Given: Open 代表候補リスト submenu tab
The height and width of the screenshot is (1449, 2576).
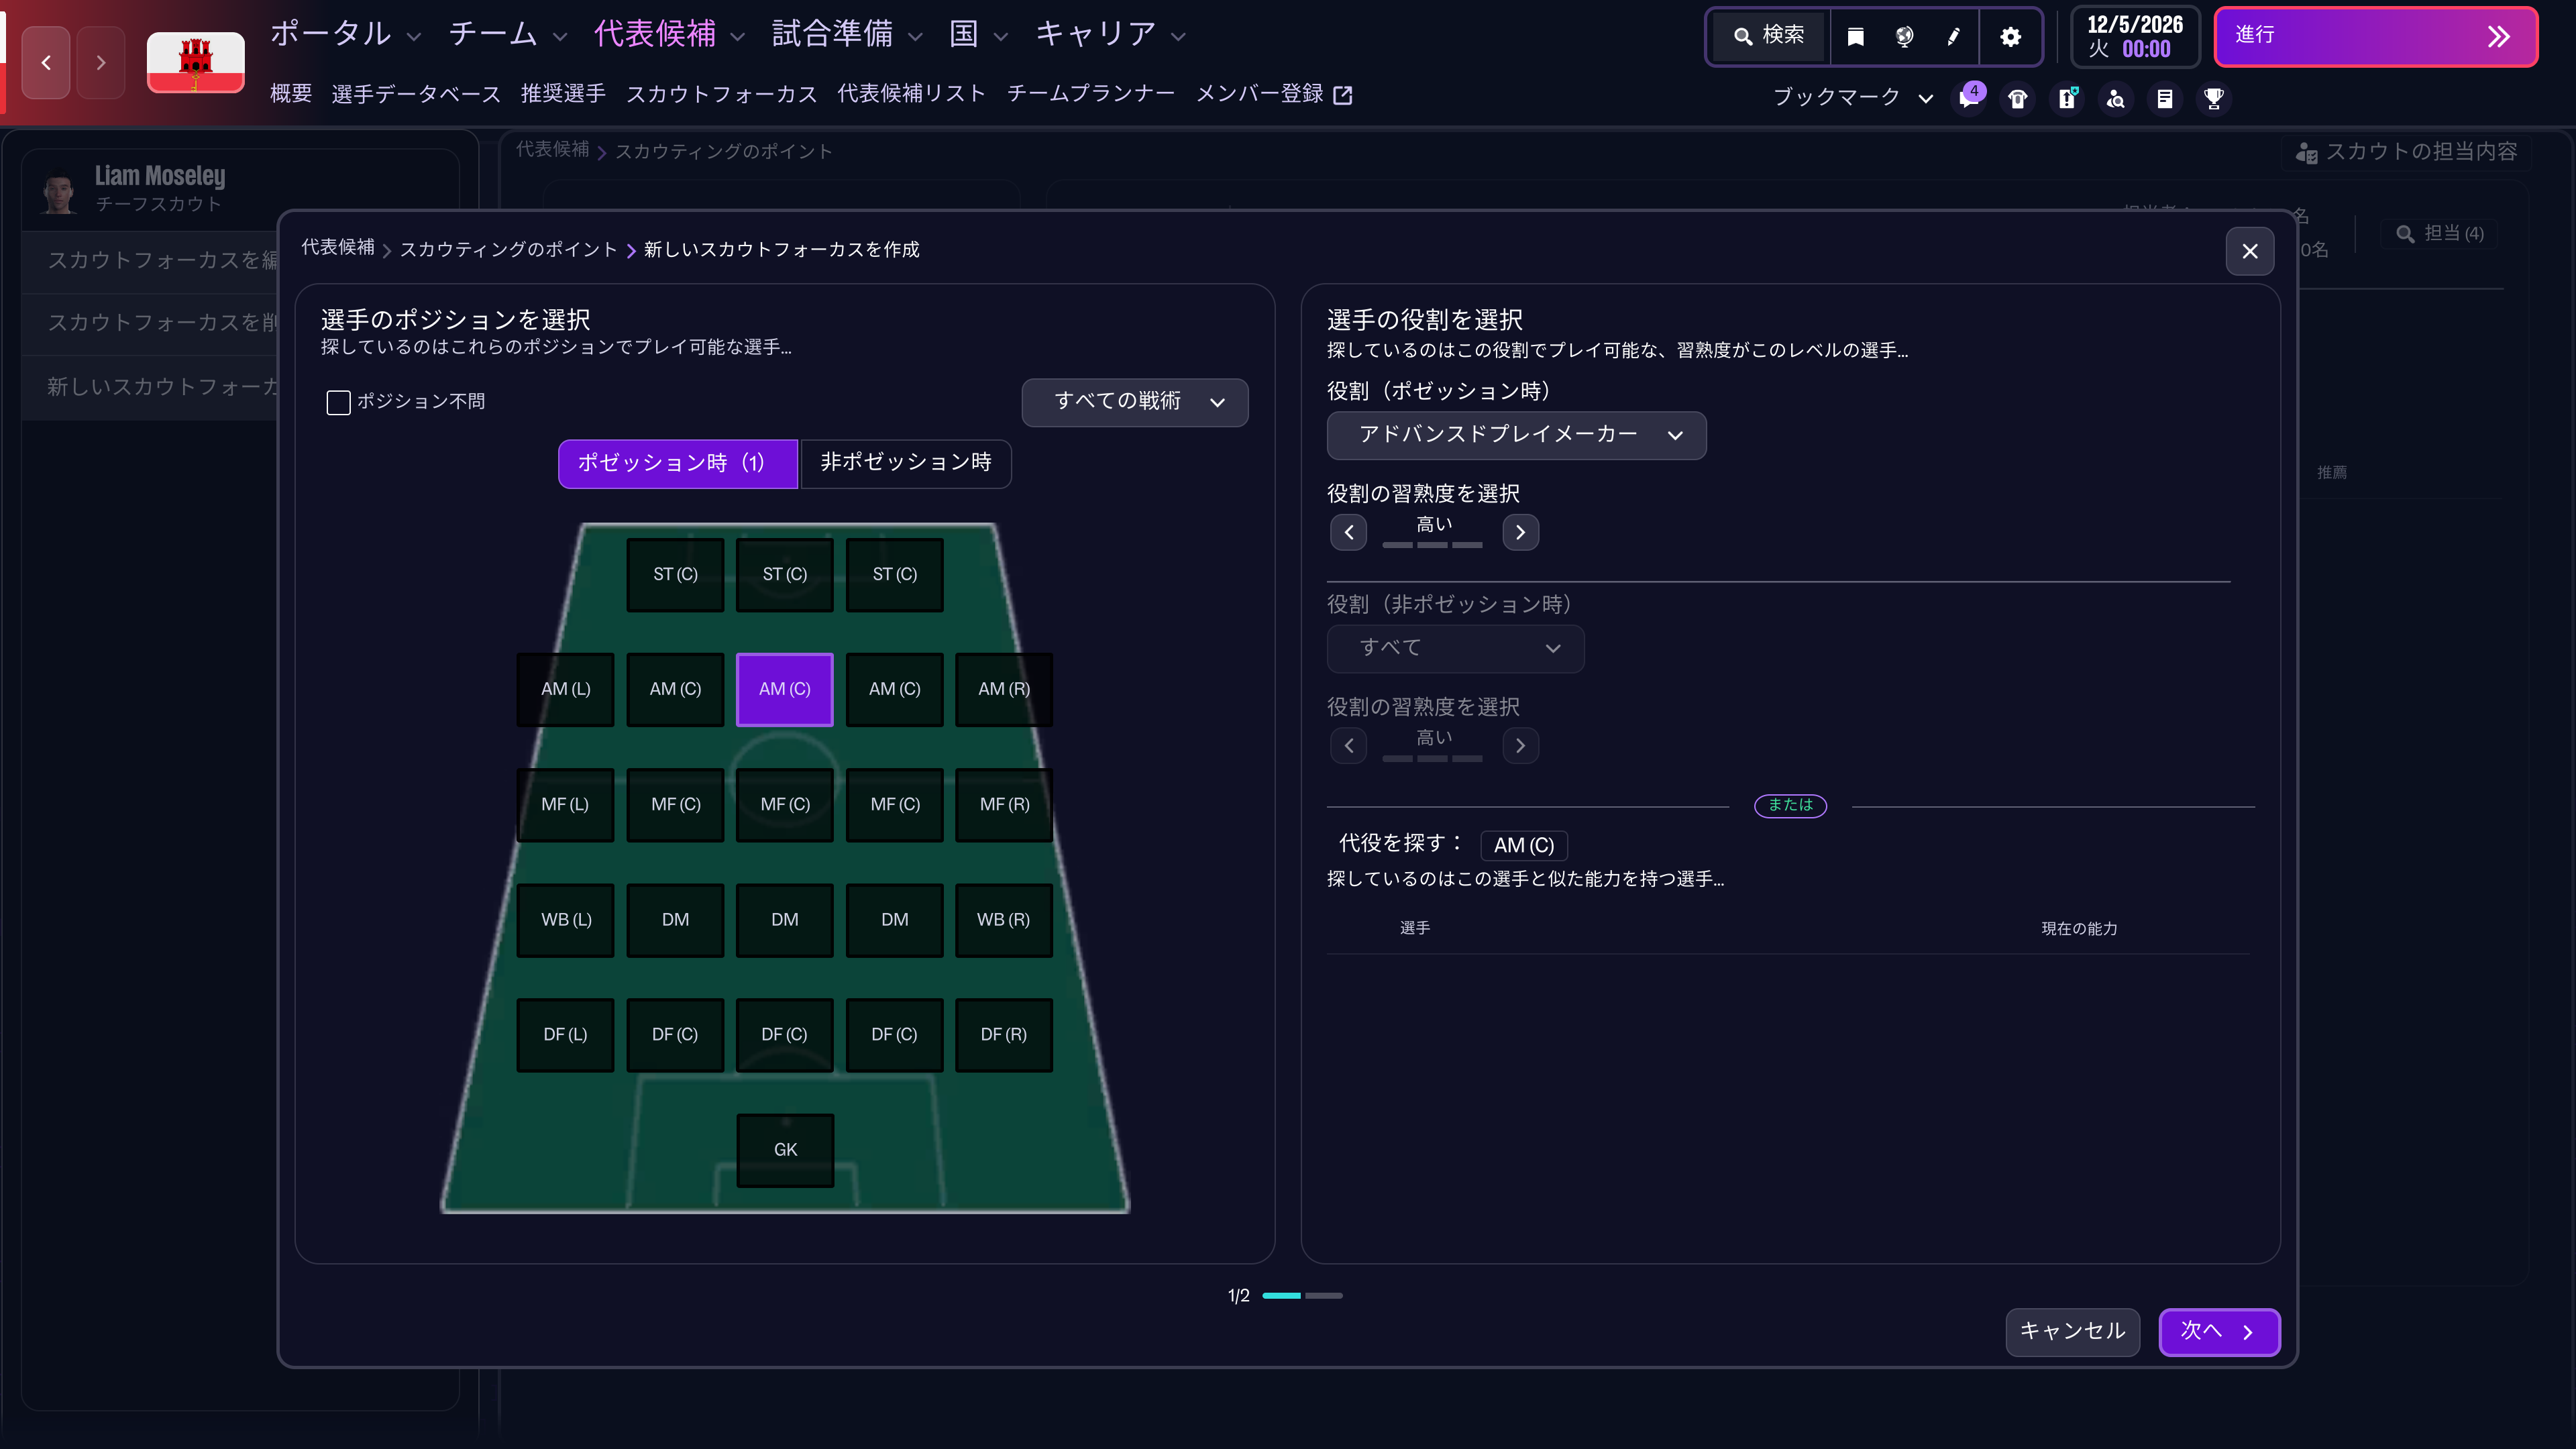Looking at the screenshot, I should [911, 94].
